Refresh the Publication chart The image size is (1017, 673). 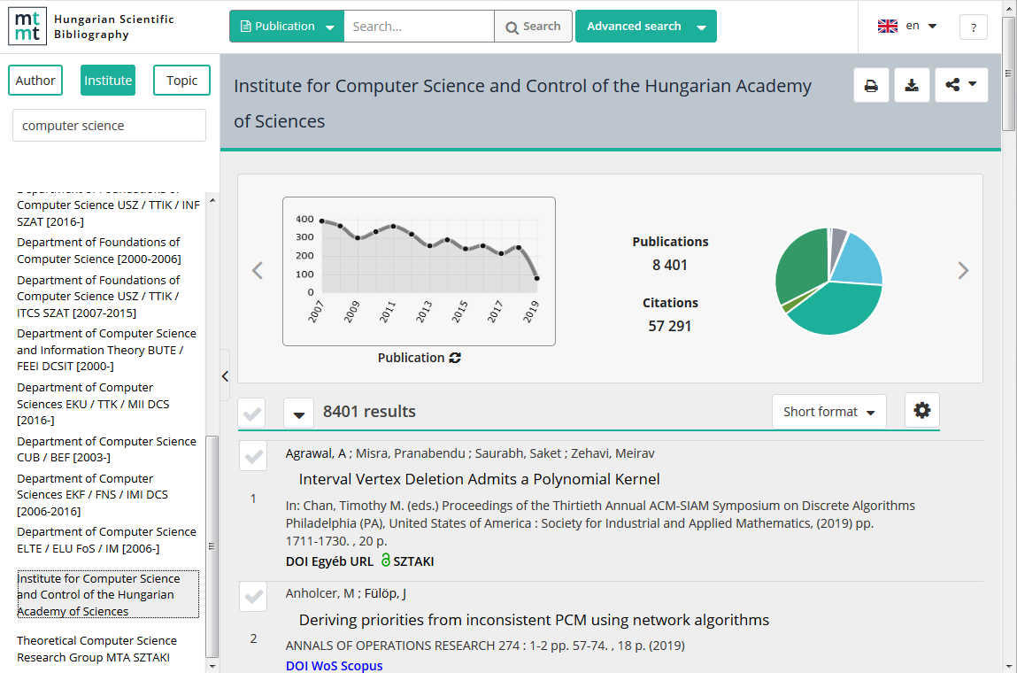[455, 358]
